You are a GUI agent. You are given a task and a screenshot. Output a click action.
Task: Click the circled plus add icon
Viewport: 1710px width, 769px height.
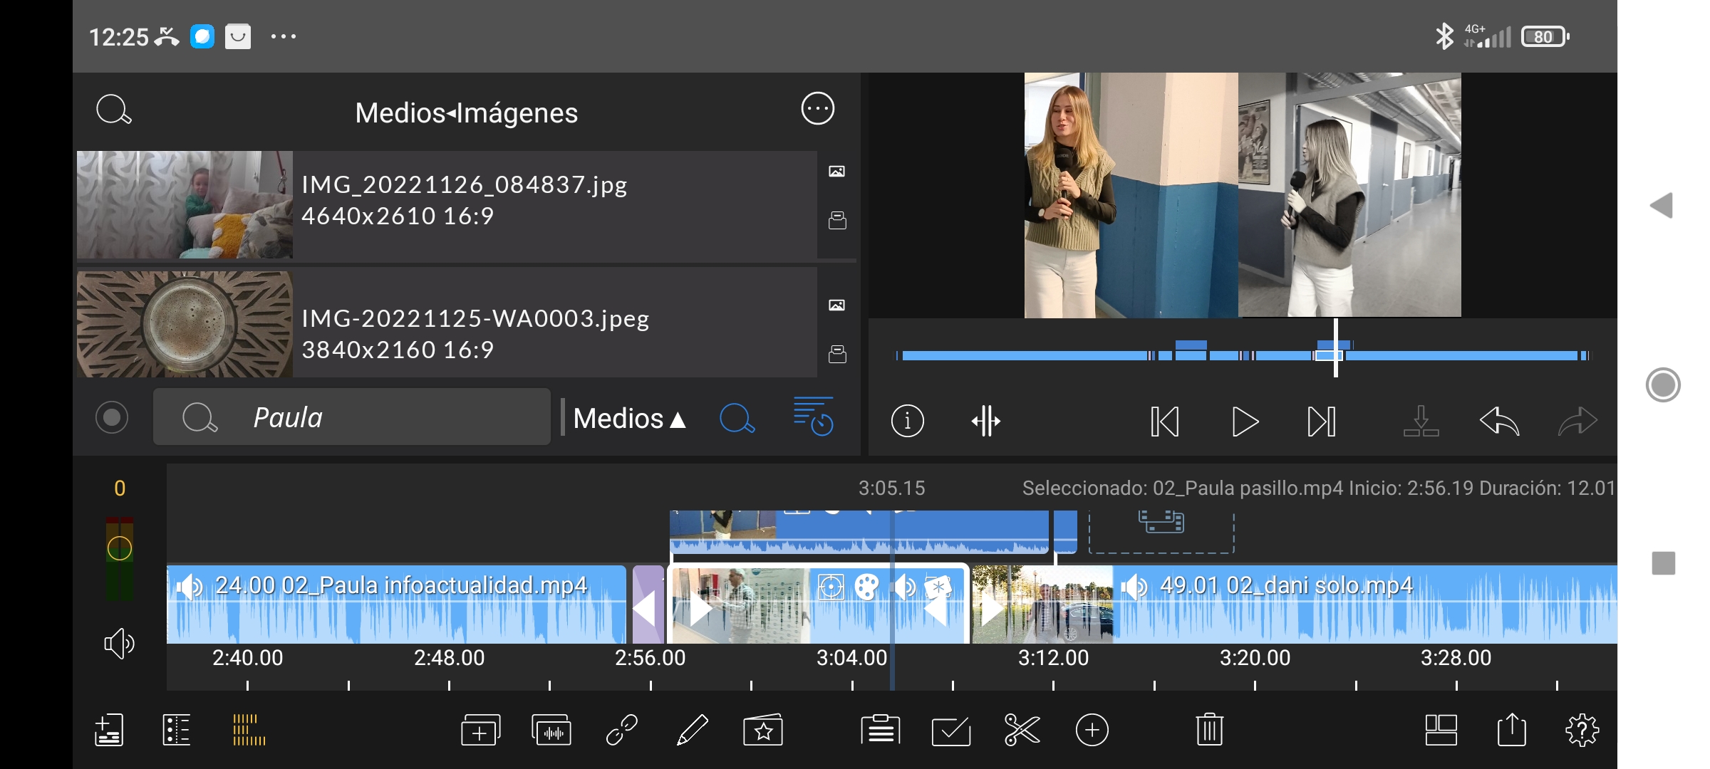click(x=1092, y=730)
